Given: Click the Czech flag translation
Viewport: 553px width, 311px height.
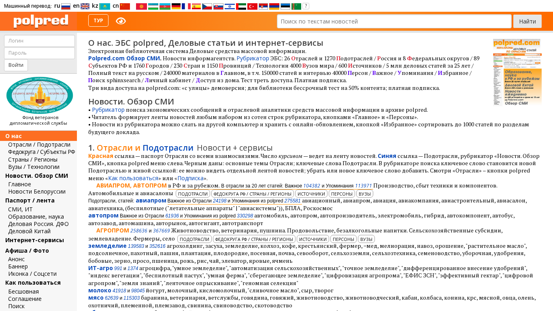Looking at the screenshot, I should tap(207, 6).
